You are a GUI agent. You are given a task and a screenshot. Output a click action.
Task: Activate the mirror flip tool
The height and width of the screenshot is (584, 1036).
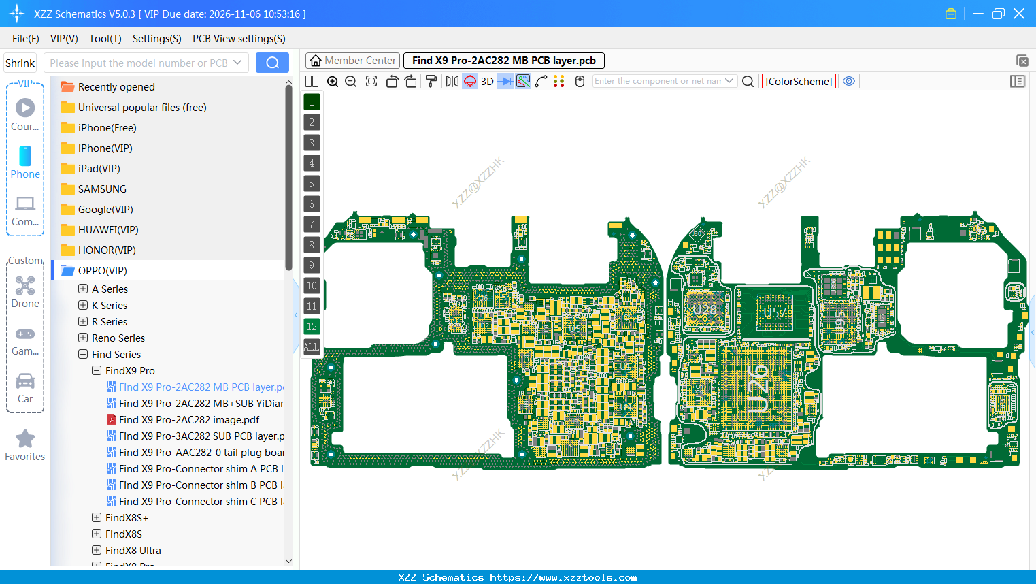(x=451, y=81)
